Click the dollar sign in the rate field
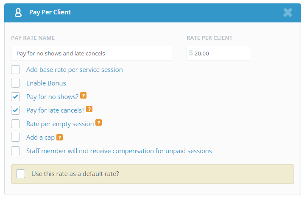Screen dimensions: 304x198 click(x=191, y=53)
